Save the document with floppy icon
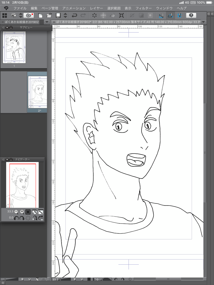 coord(58,16)
